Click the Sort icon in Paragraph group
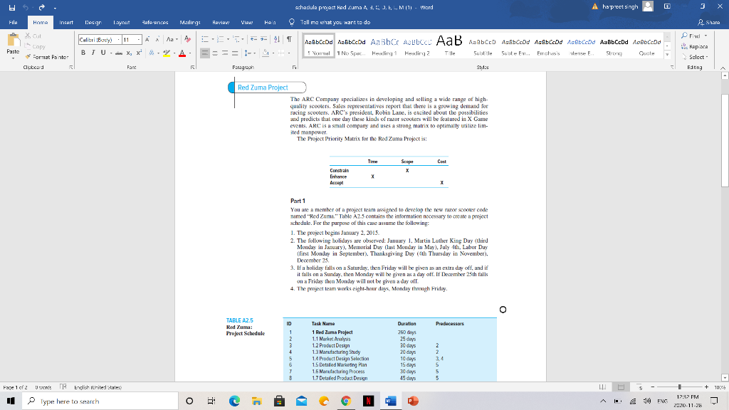This screenshot has width=729, height=410. 276,39
